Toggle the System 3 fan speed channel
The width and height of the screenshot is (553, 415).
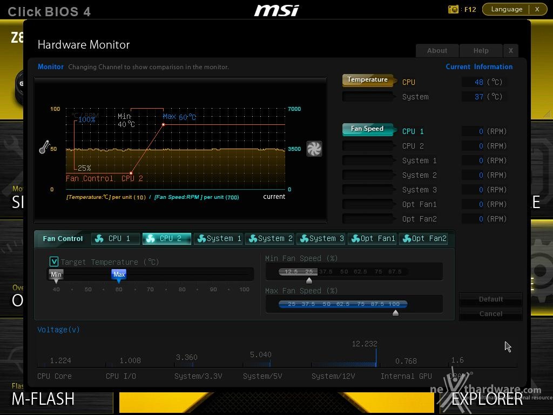click(x=367, y=190)
